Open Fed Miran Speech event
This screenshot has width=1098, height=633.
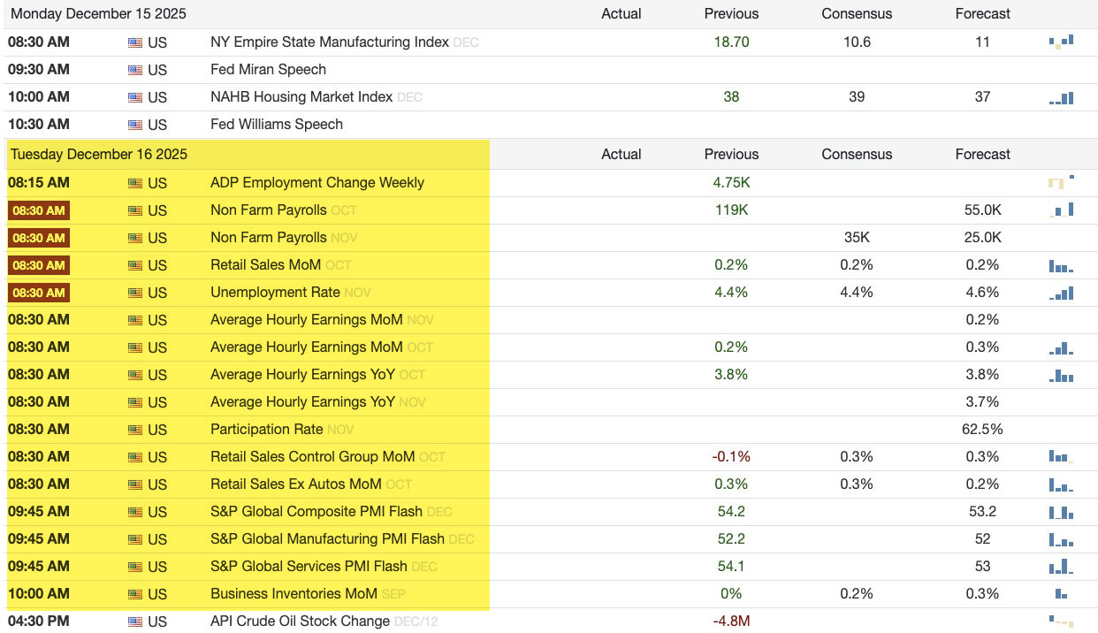pyautogui.click(x=268, y=69)
